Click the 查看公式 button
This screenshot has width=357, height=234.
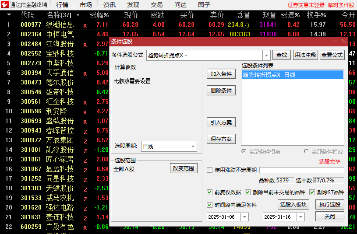[332, 55]
